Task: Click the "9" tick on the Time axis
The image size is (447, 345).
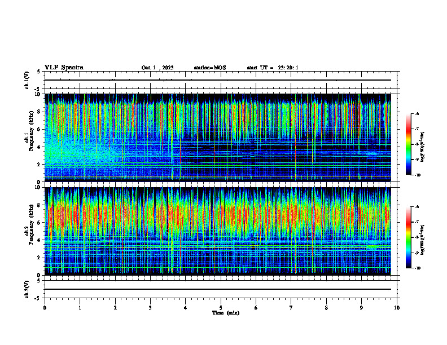Action: pyautogui.click(x=361, y=308)
